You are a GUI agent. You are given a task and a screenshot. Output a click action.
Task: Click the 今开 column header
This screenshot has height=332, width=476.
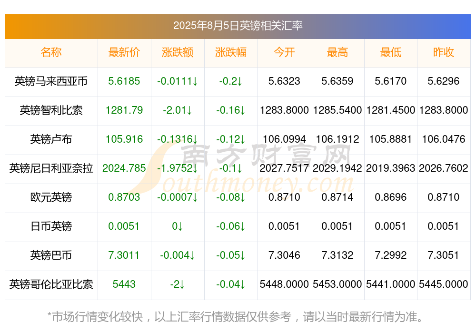284,52
